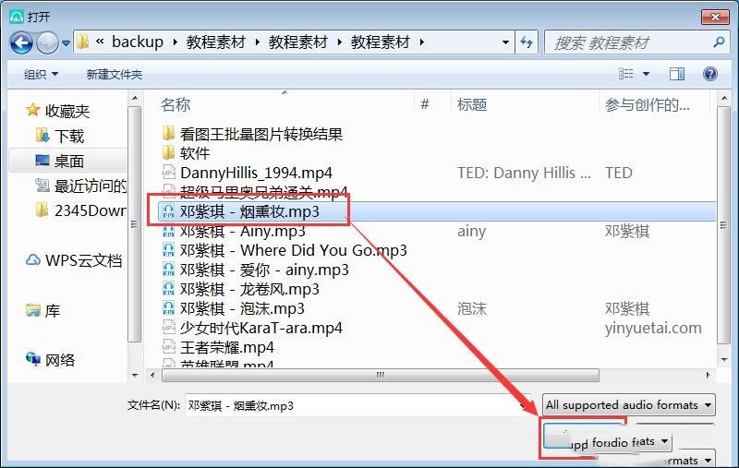Click the file name input 文件名(N)
Viewport: 739px width, 468px height.
[357, 405]
